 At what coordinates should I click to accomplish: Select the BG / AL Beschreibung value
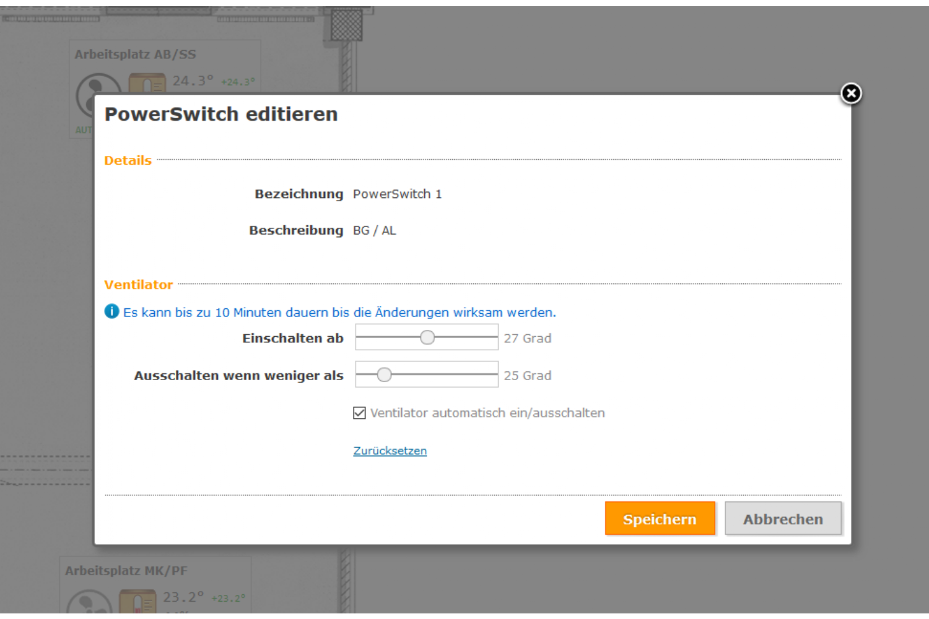[x=374, y=231]
